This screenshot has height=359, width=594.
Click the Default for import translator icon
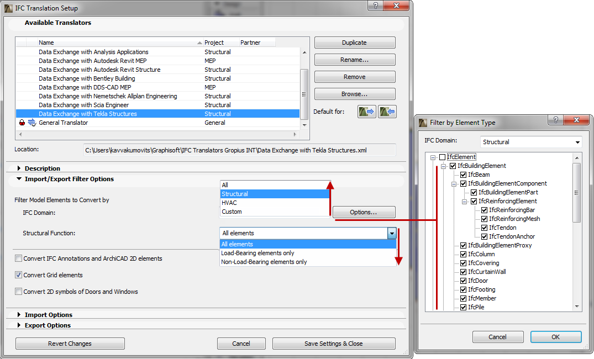[387, 112]
